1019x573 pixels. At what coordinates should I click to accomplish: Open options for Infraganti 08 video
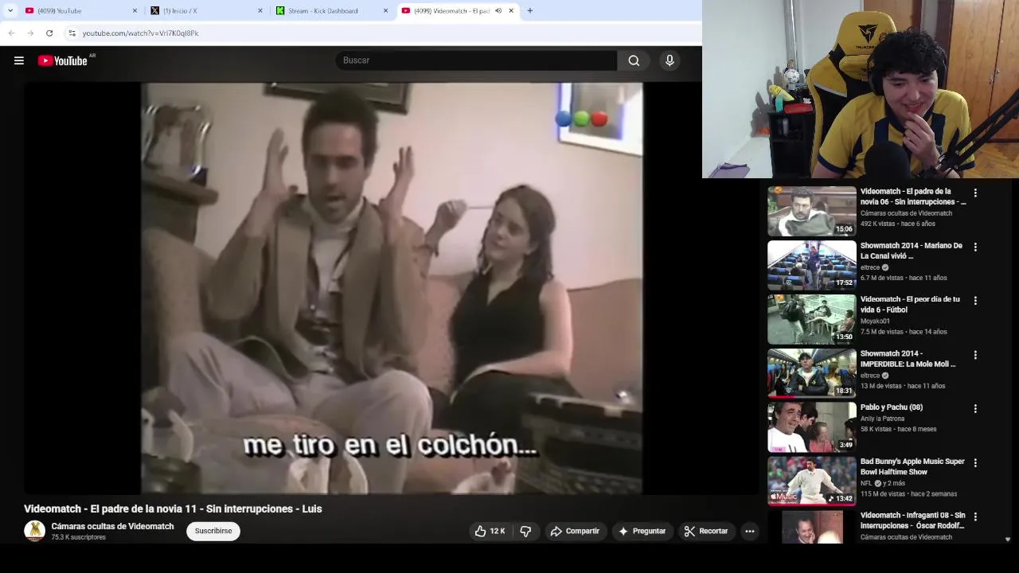tap(975, 516)
